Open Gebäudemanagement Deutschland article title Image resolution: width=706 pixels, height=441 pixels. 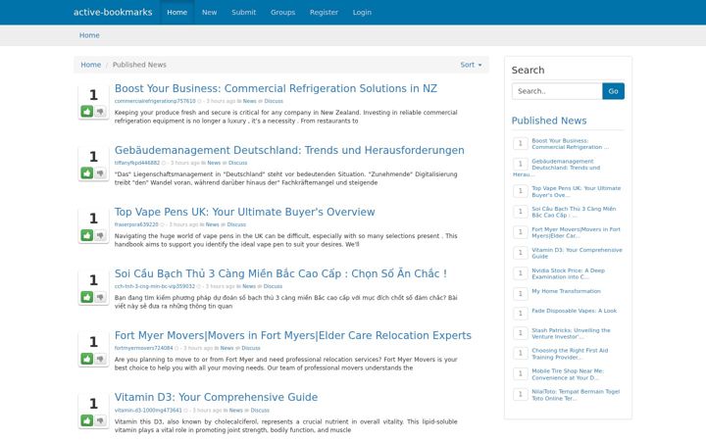point(289,150)
